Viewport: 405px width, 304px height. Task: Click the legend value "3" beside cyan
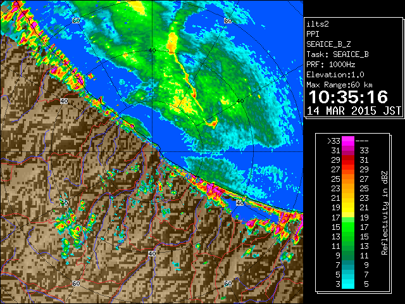(338, 284)
